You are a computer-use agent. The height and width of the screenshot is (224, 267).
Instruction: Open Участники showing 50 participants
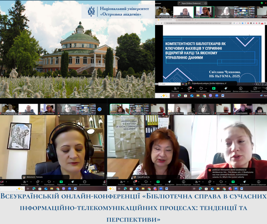[197, 182]
